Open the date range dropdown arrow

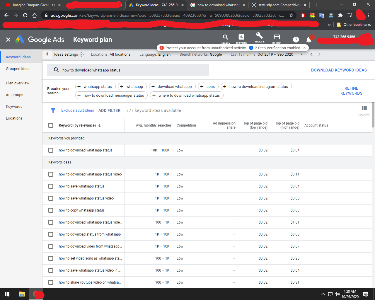click(x=301, y=54)
